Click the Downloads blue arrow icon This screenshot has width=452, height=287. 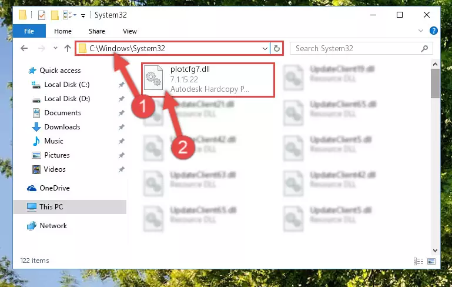36,127
